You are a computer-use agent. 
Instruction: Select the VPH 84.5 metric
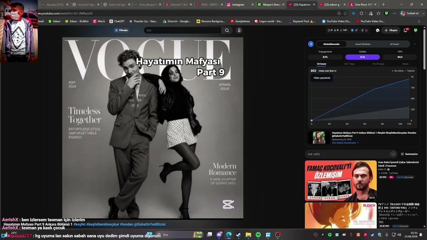click(x=400, y=57)
